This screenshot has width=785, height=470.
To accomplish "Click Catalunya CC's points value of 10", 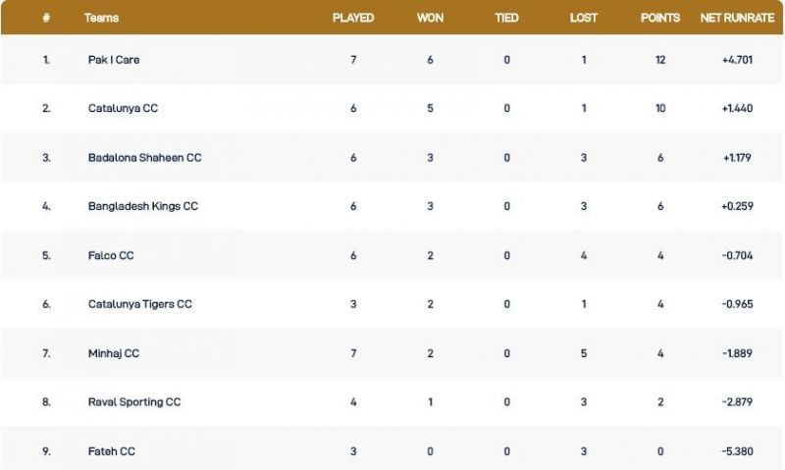I will coord(660,109).
